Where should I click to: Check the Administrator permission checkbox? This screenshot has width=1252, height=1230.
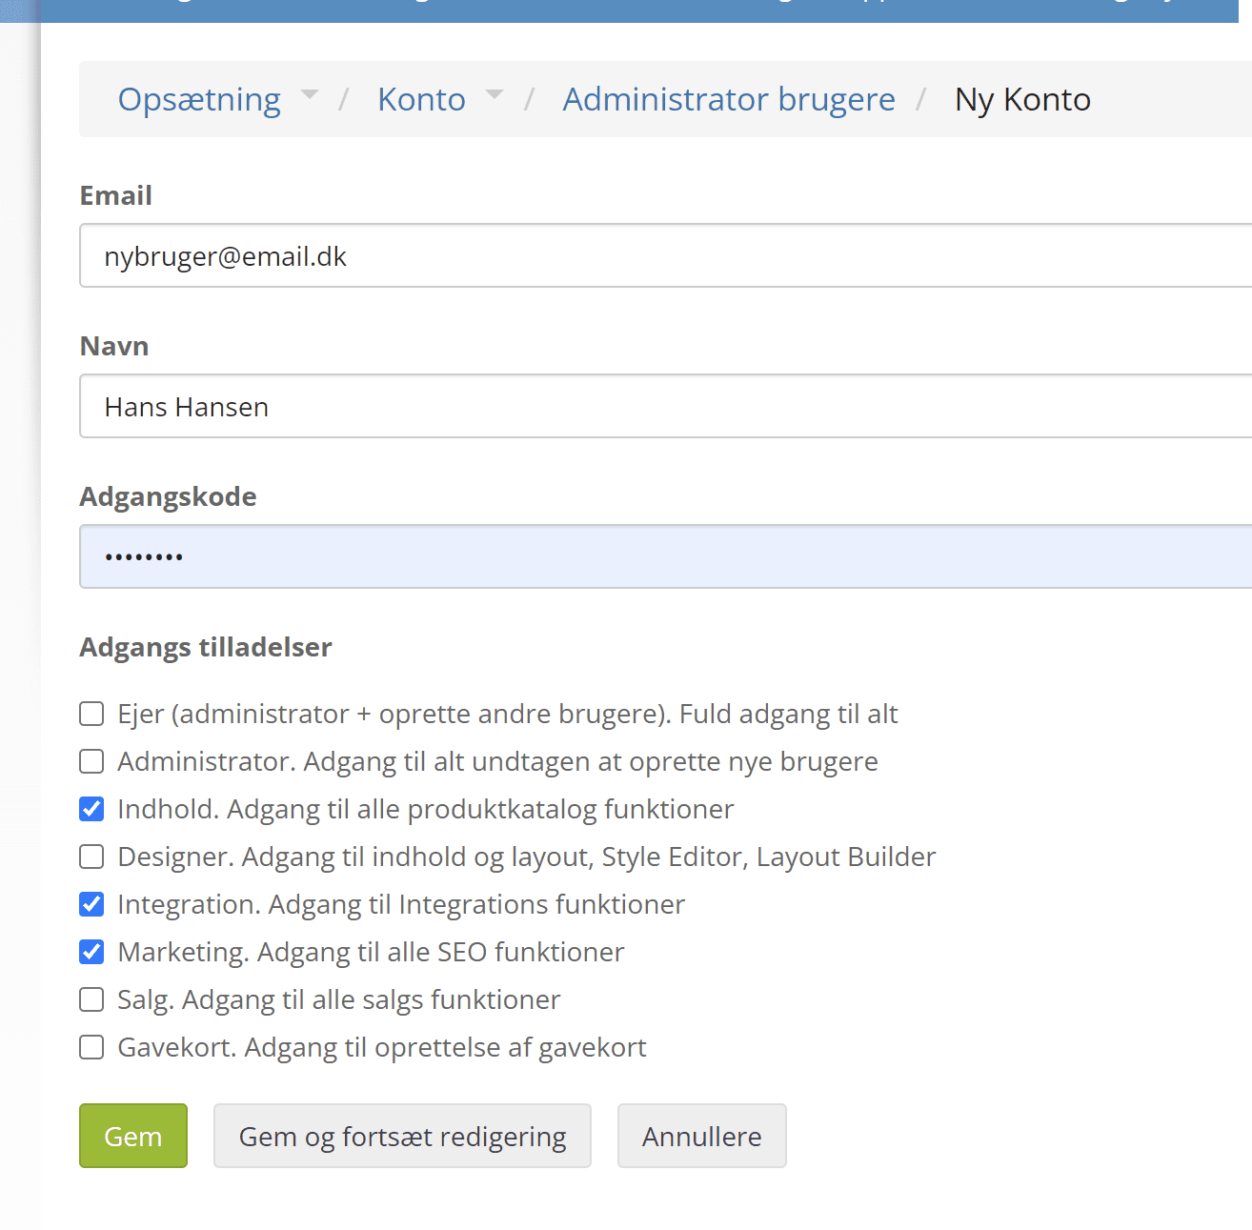point(91,761)
